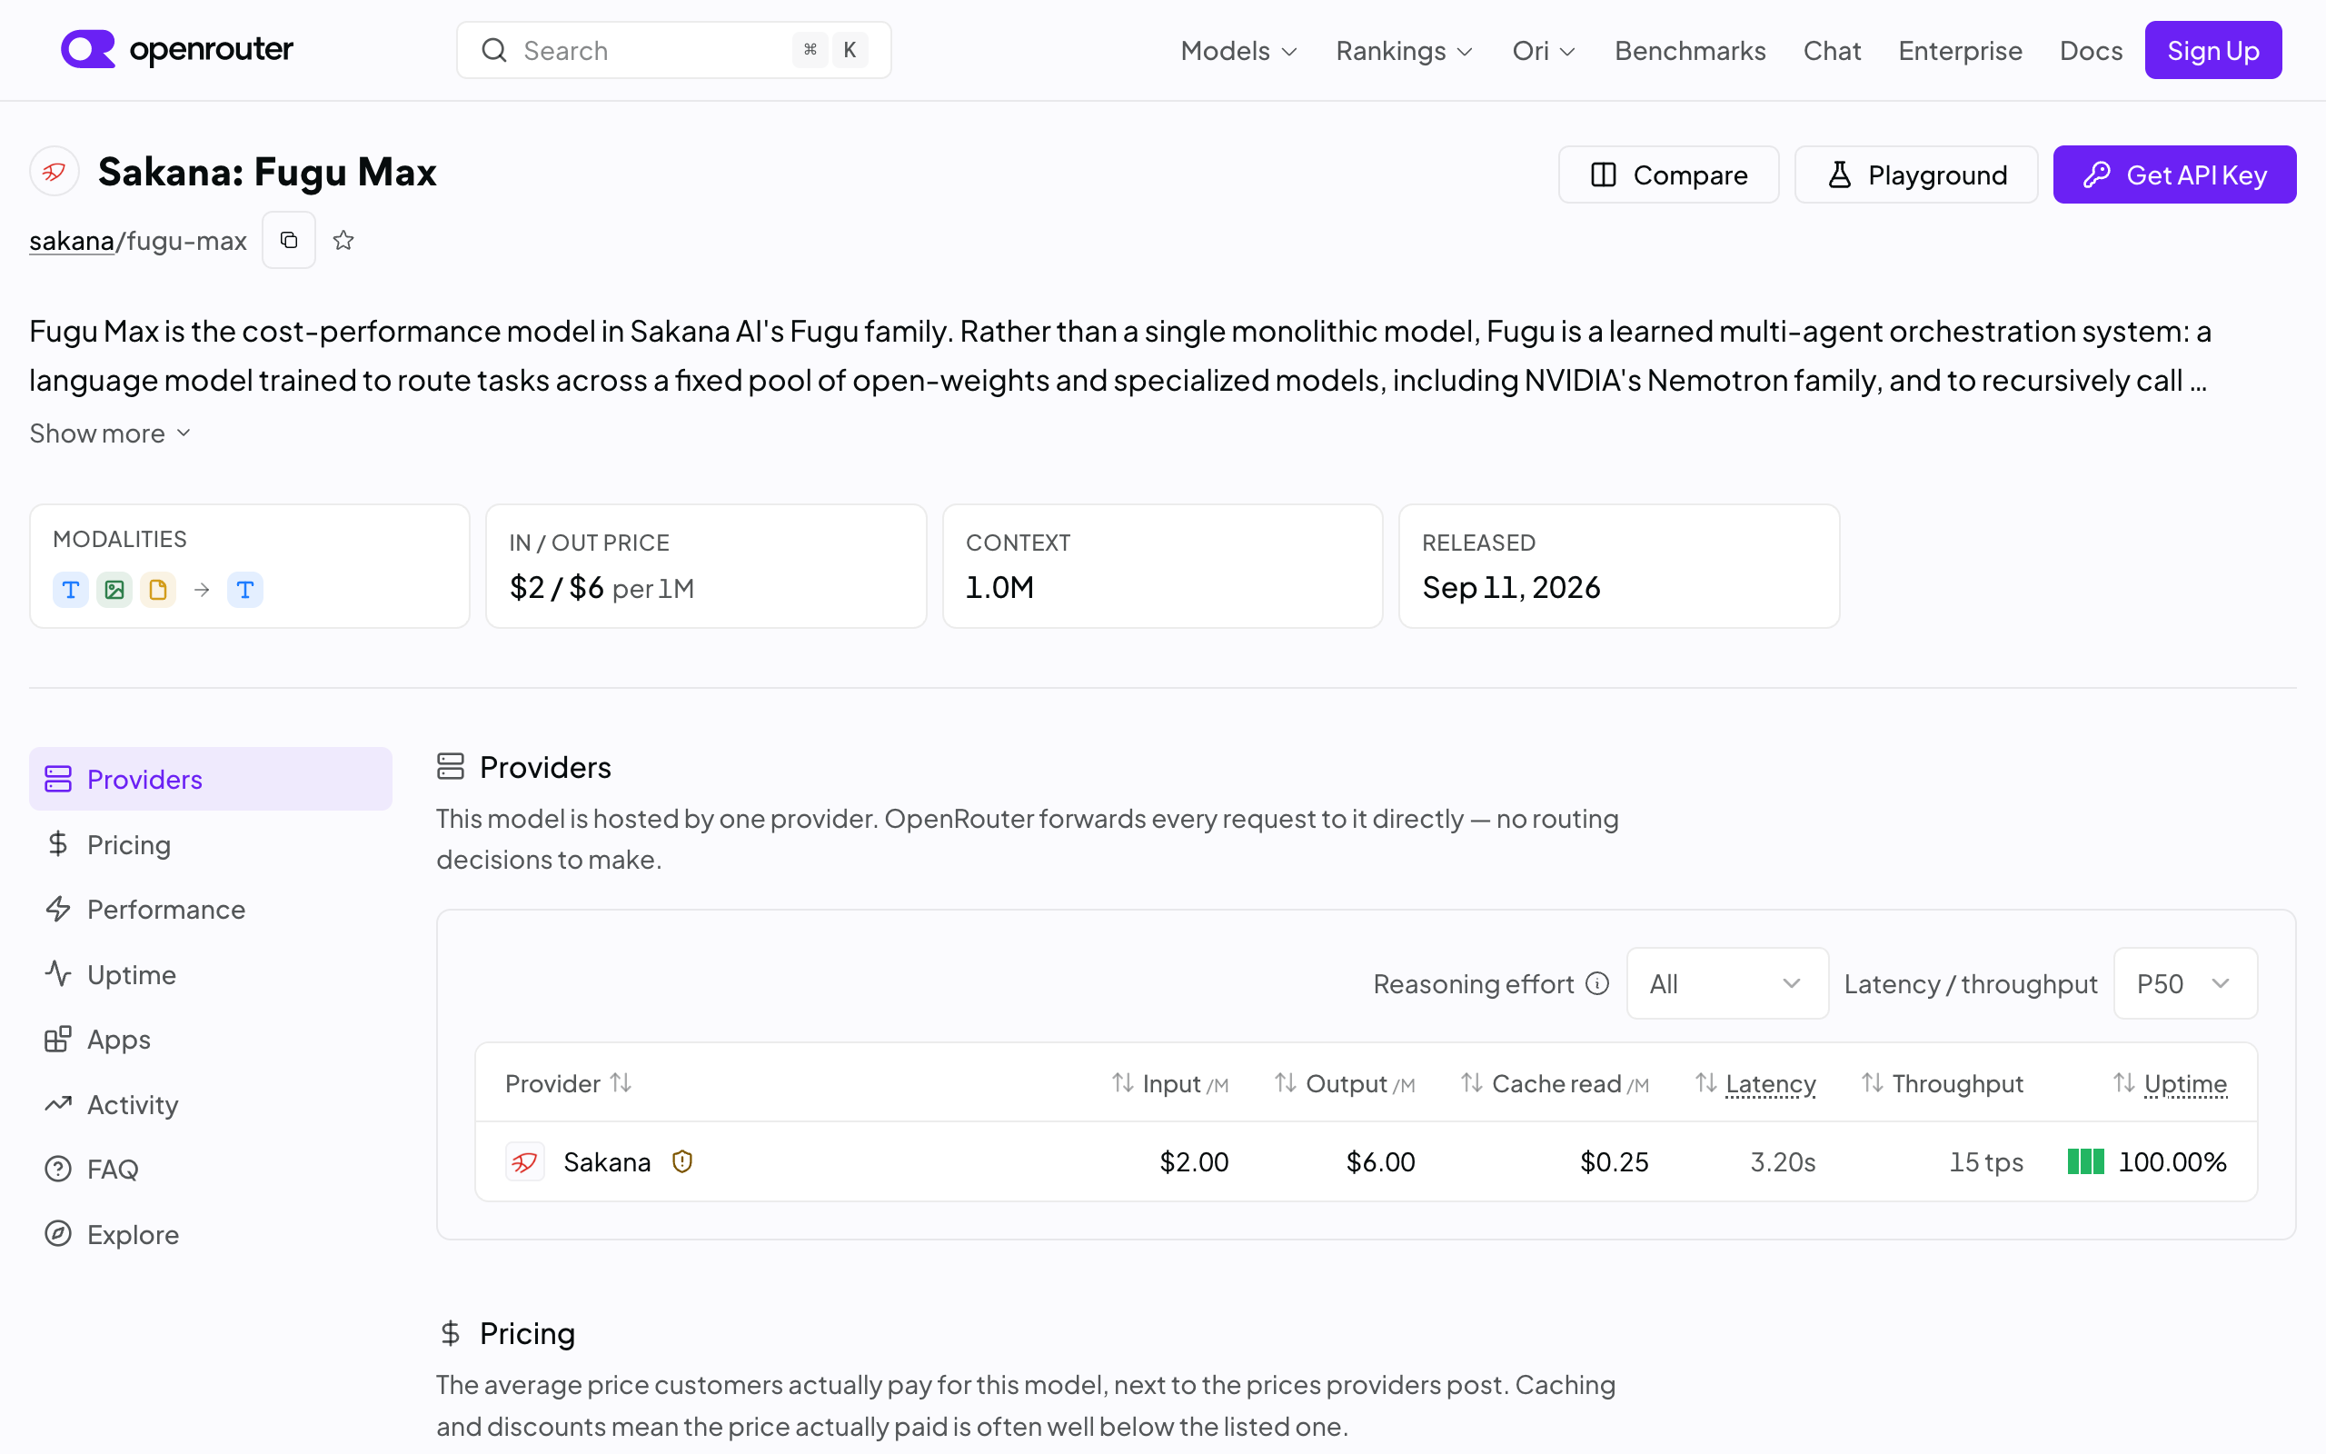Expand the description with Show more
The image size is (2326, 1454).
pos(110,433)
